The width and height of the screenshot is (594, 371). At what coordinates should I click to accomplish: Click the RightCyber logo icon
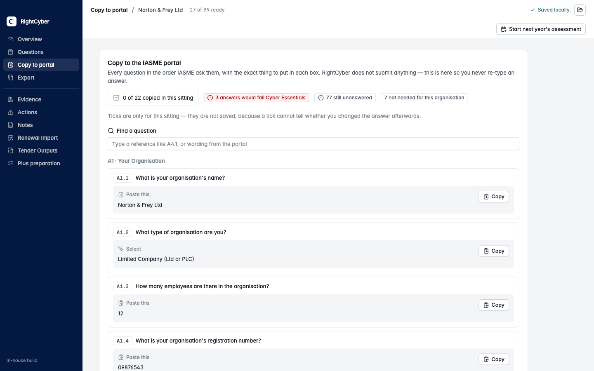[12, 21]
